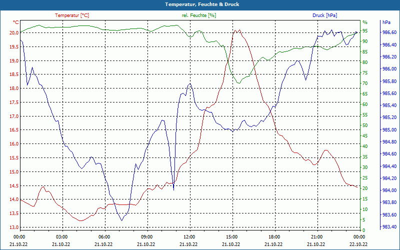Click the 986,40 pressure axis value
The image size is (400, 250).
(389, 44)
